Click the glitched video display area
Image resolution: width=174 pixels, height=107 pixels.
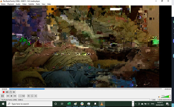85,46
